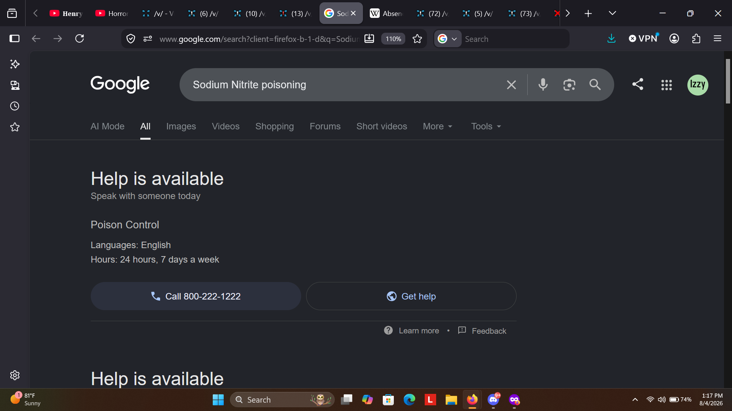Open the VPN extension button
Screen dimensions: 732x411
[643, 38]
